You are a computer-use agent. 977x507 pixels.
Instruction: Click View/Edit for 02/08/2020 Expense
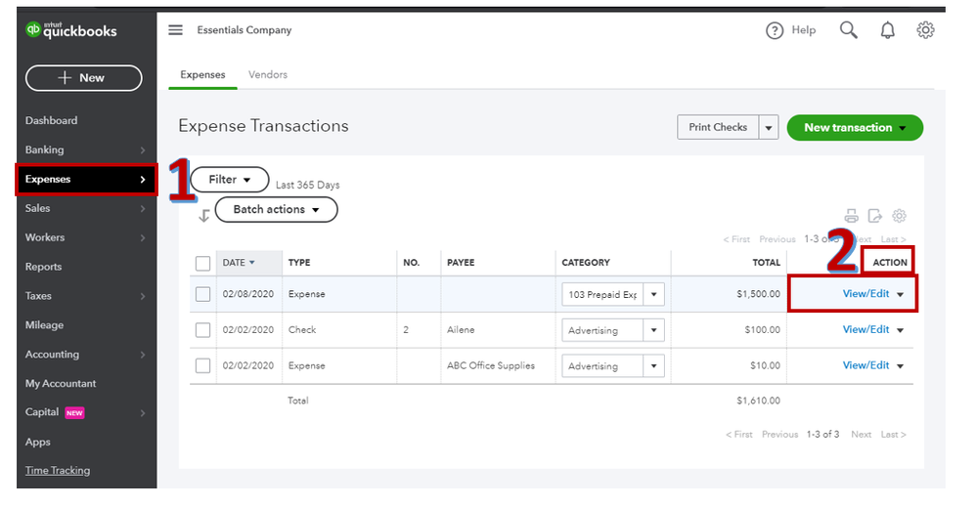pyautogui.click(x=866, y=294)
